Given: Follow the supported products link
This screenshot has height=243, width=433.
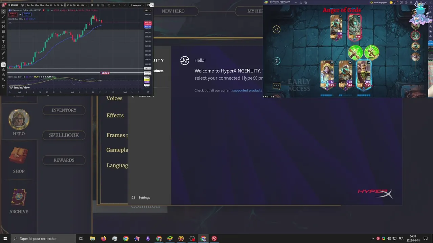Looking at the screenshot, I should coord(247,90).
